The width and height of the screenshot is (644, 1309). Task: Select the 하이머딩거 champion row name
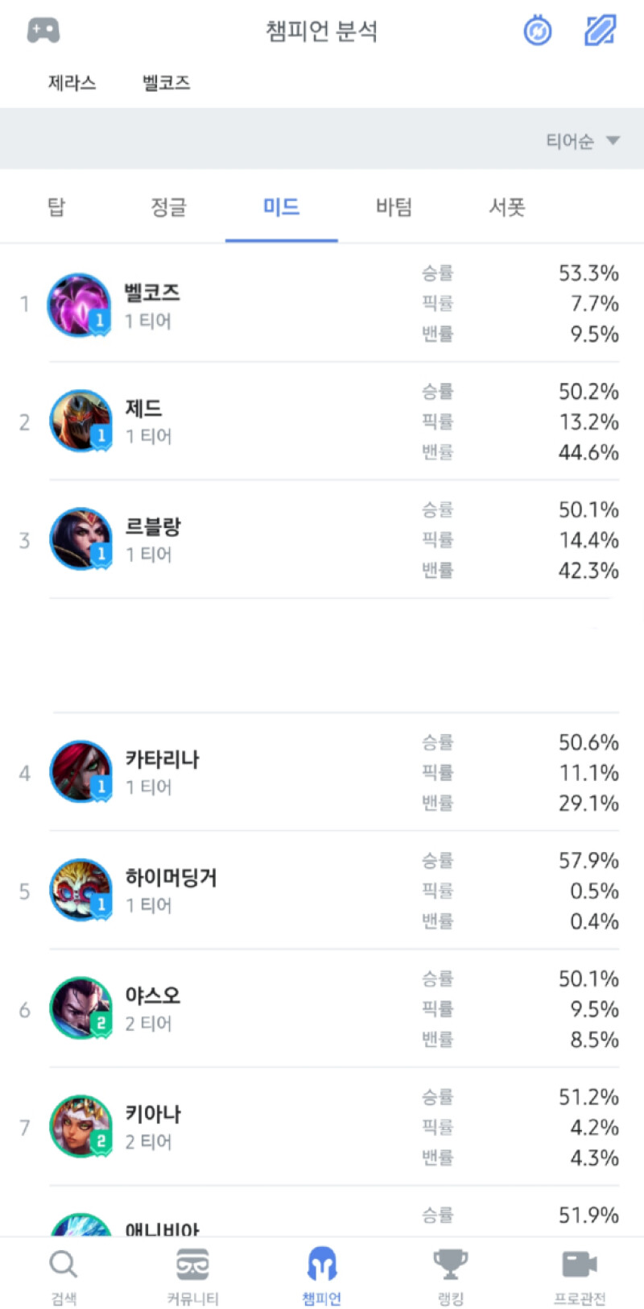(171, 877)
